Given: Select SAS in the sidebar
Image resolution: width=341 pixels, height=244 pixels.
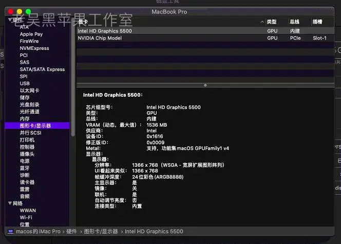Looking at the screenshot, I should tap(24, 62).
